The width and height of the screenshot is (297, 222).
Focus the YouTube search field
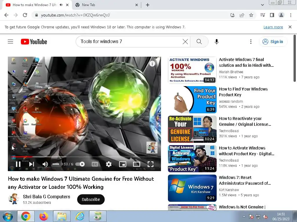pyautogui.click(x=131, y=42)
